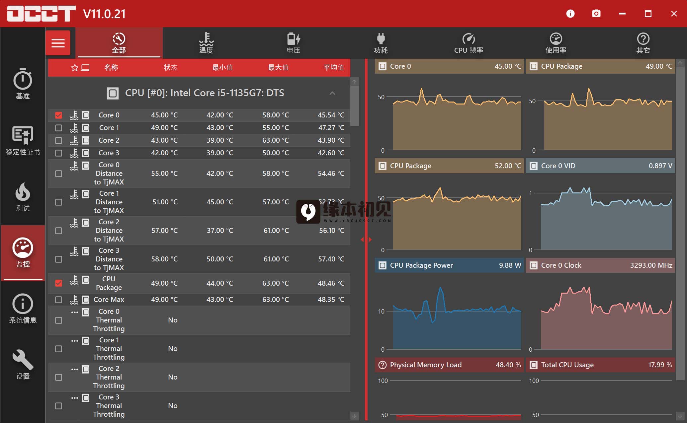Check the Core Max checkbox
Image resolution: width=687 pixels, height=423 pixels.
pyautogui.click(x=58, y=300)
